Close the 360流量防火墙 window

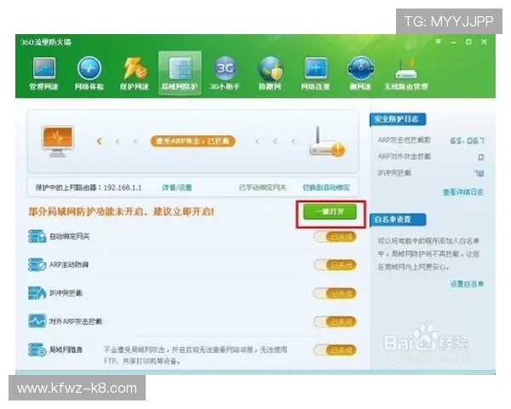pos(484,42)
